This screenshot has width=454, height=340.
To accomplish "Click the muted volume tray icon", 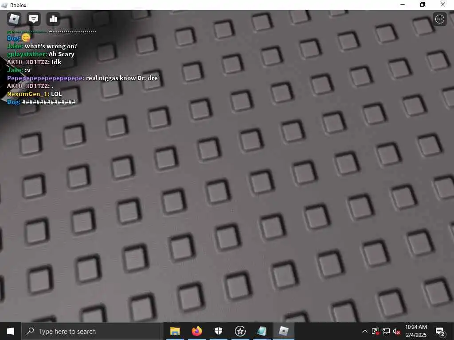I will (396, 331).
